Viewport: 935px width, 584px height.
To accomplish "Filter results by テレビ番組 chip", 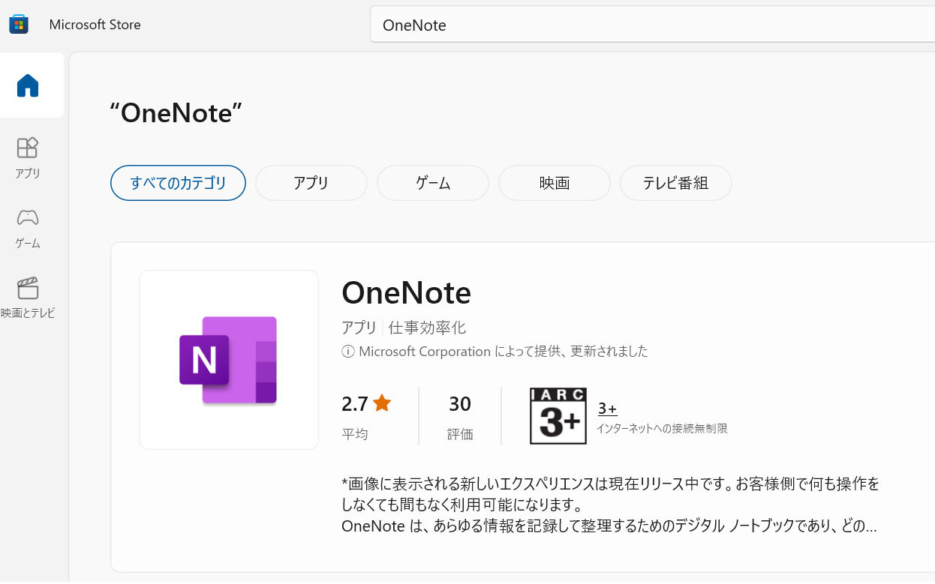I will (675, 183).
